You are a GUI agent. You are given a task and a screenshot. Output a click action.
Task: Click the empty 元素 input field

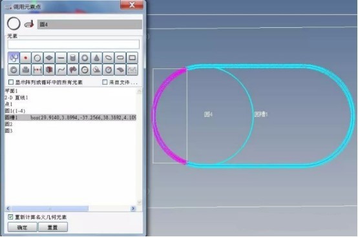(74, 44)
